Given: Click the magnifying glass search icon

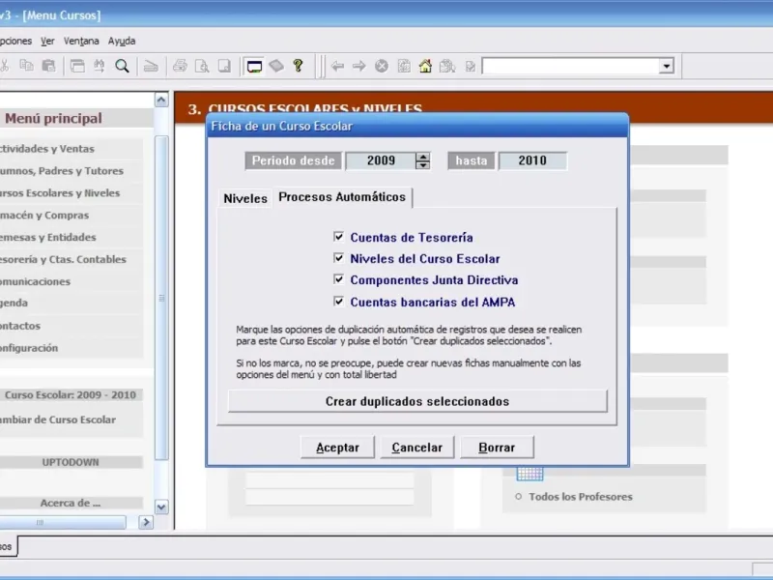Looking at the screenshot, I should pyautogui.click(x=122, y=66).
